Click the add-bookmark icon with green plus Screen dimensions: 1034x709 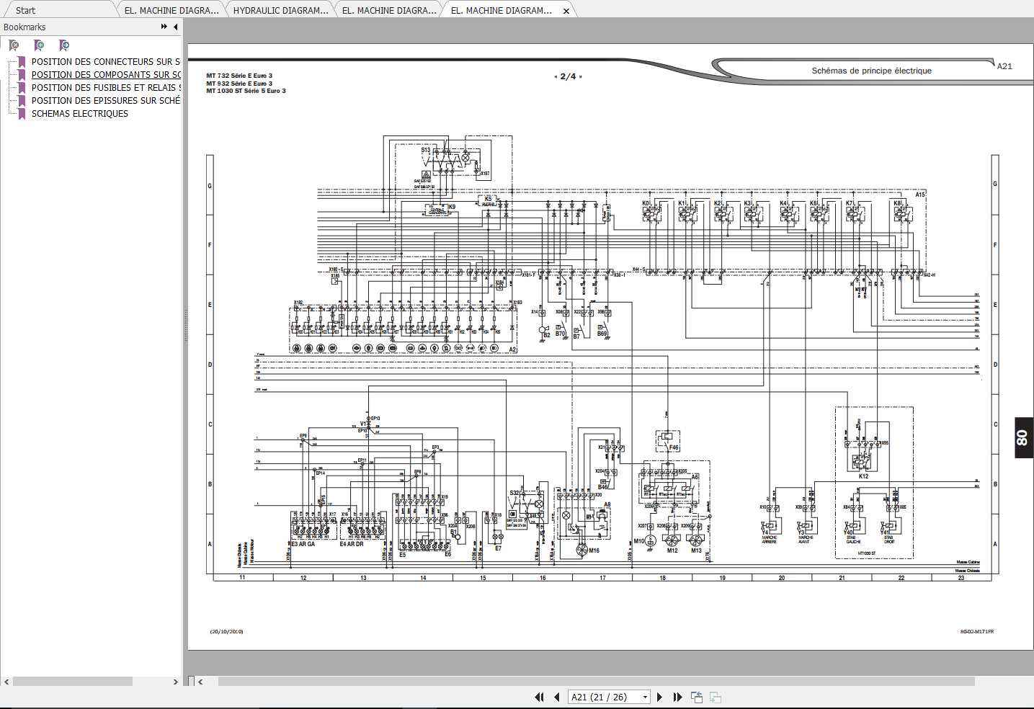39,45
